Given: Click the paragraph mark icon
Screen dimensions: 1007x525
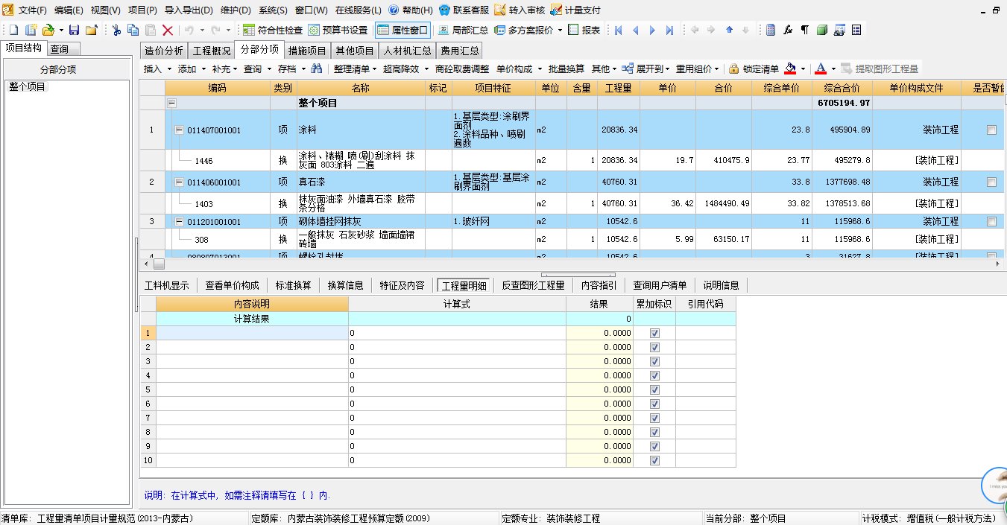Looking at the screenshot, I should click(x=804, y=30).
